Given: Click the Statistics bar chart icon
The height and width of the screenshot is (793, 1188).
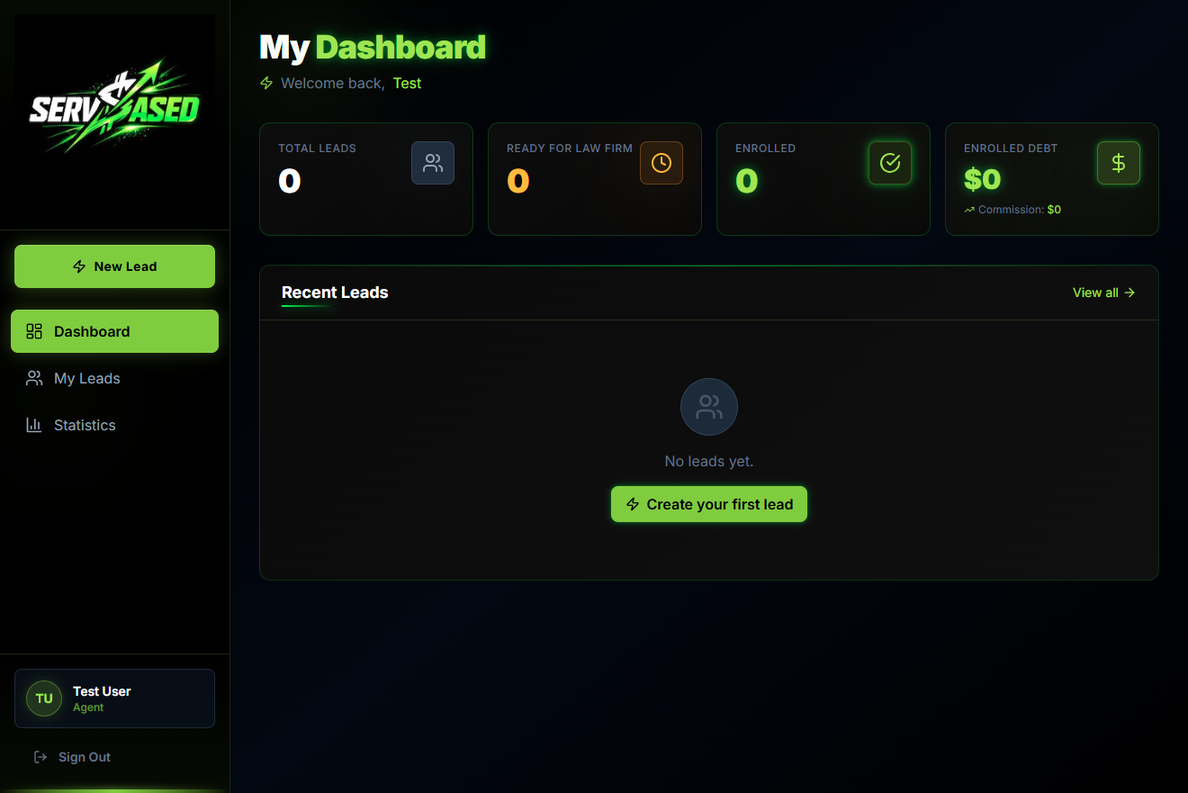Looking at the screenshot, I should [x=34, y=425].
